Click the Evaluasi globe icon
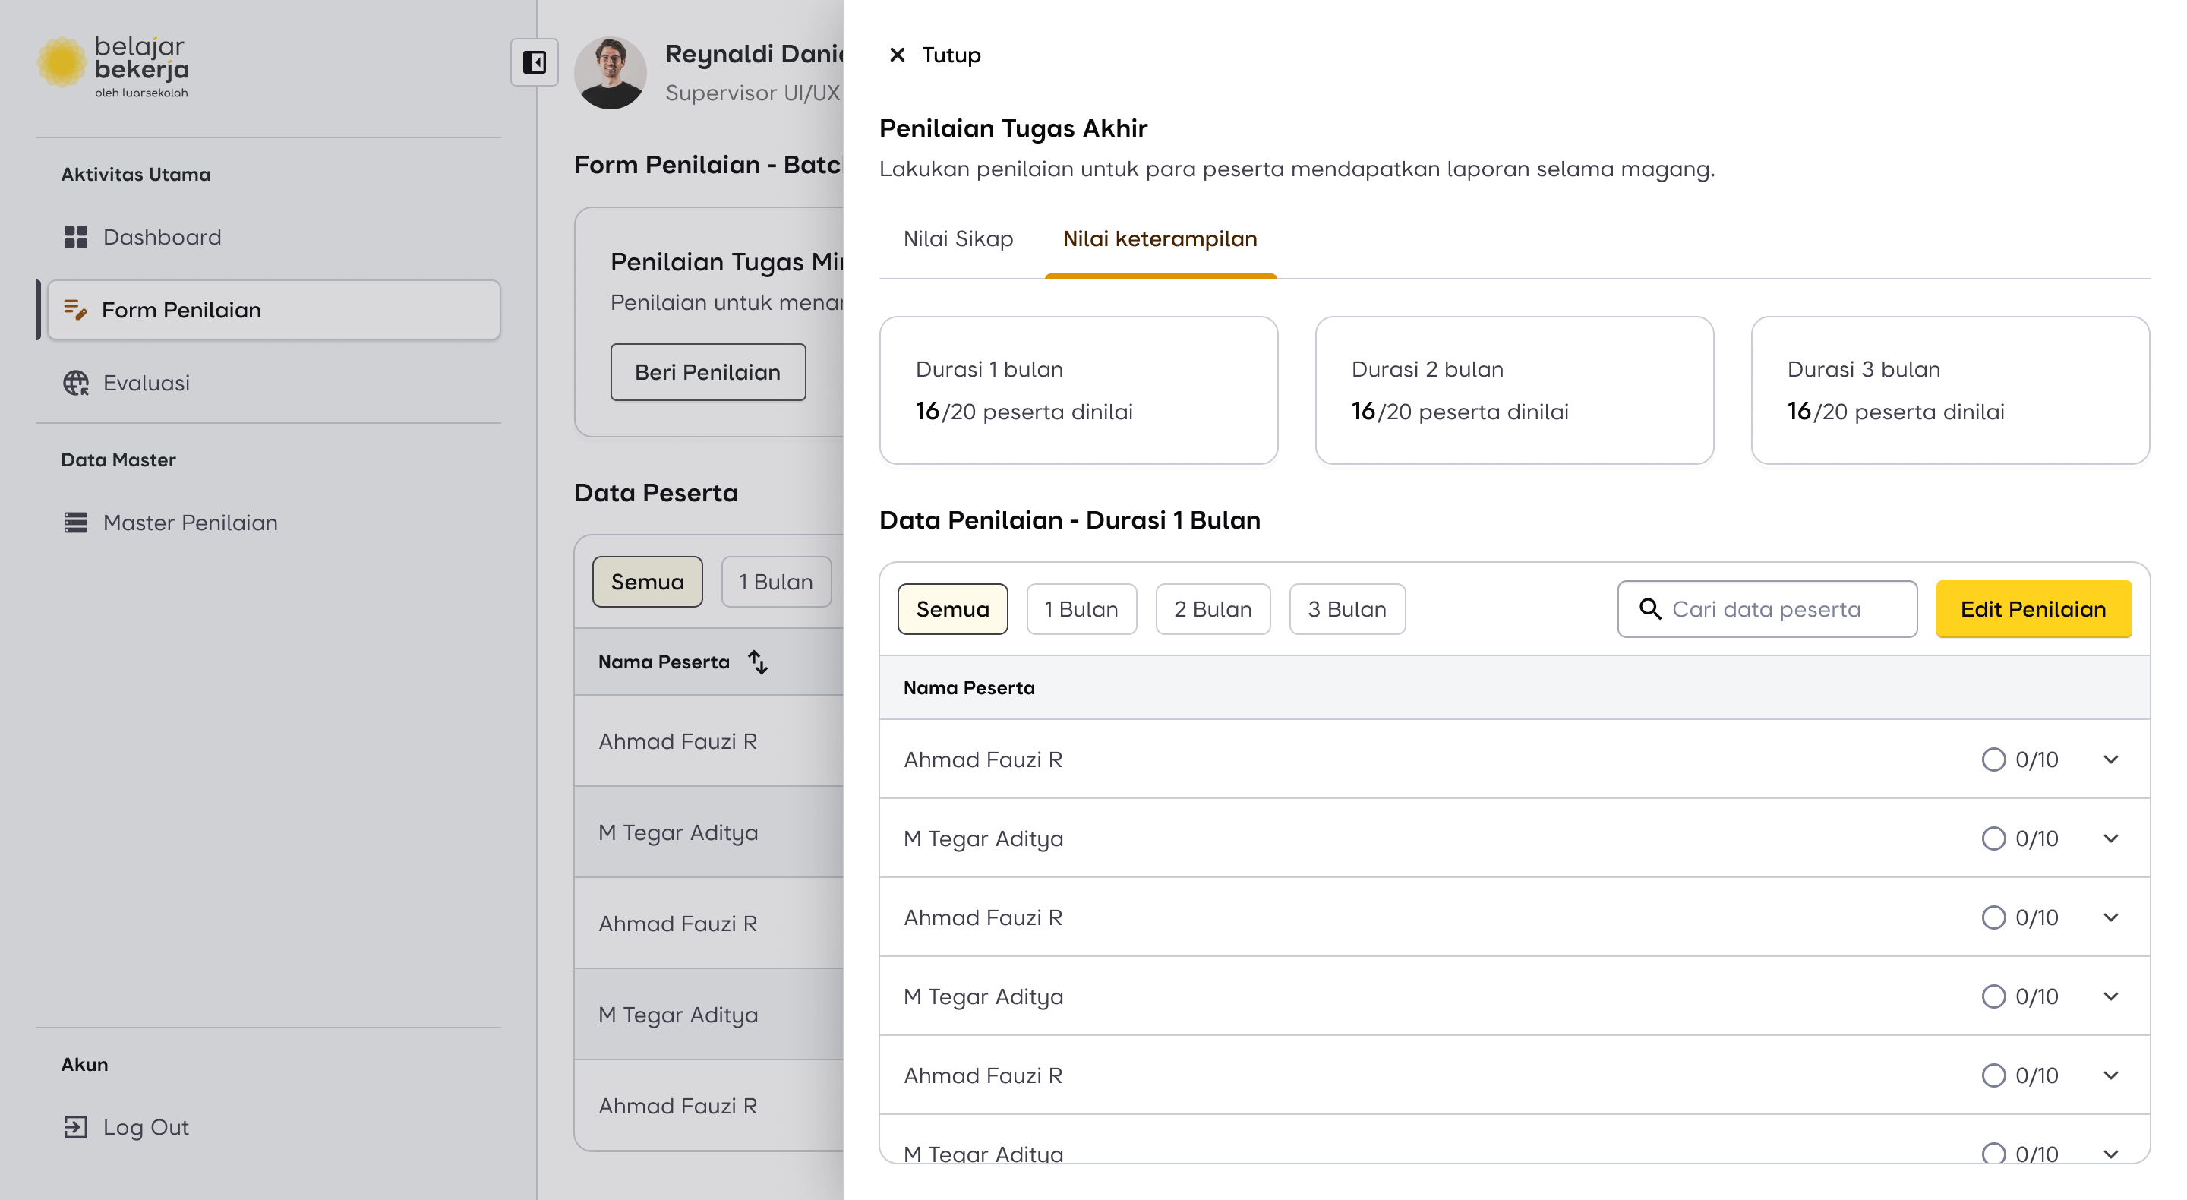The height and width of the screenshot is (1200, 2187). pyautogui.click(x=76, y=383)
